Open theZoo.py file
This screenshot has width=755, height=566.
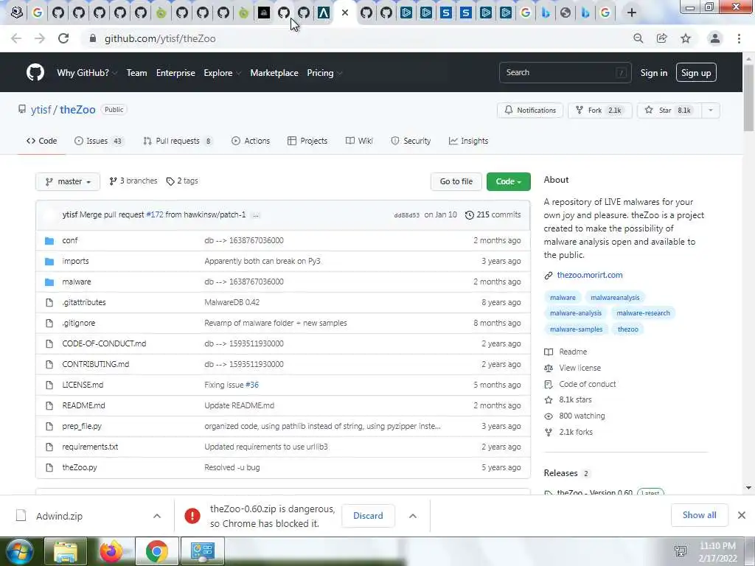(80, 467)
